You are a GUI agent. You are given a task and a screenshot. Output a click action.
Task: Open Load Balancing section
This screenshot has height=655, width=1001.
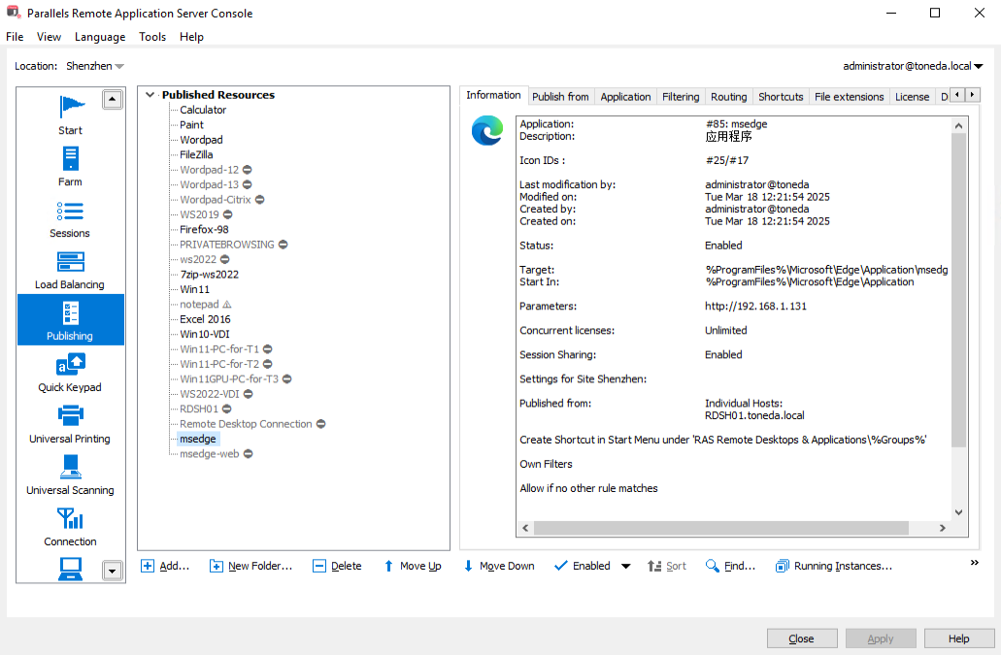pos(70,269)
